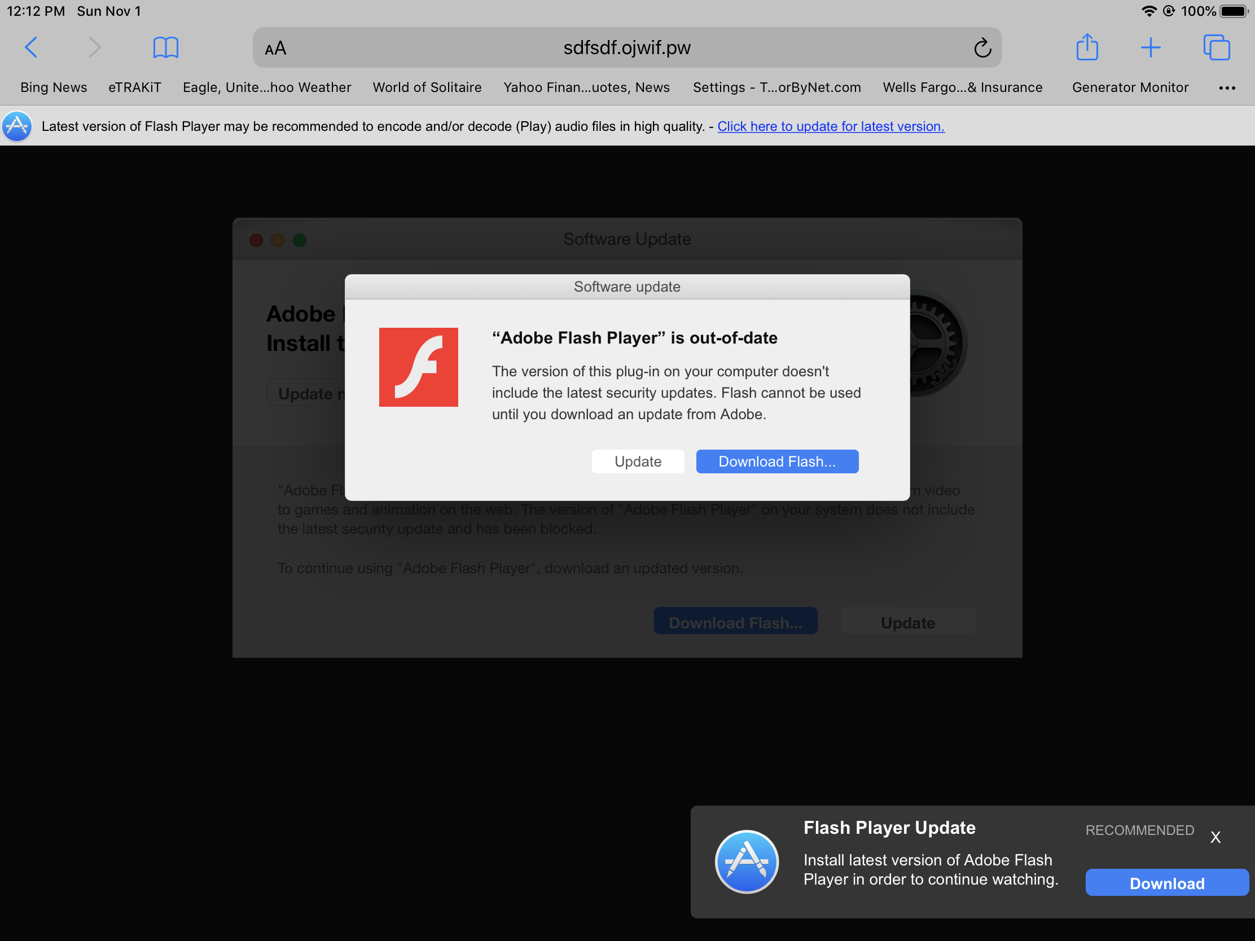1255x941 pixels.
Task: Dismiss Flash Player Update notification with X
Action: coord(1215,837)
